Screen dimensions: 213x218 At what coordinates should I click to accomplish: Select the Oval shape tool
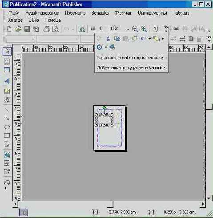[7, 127]
